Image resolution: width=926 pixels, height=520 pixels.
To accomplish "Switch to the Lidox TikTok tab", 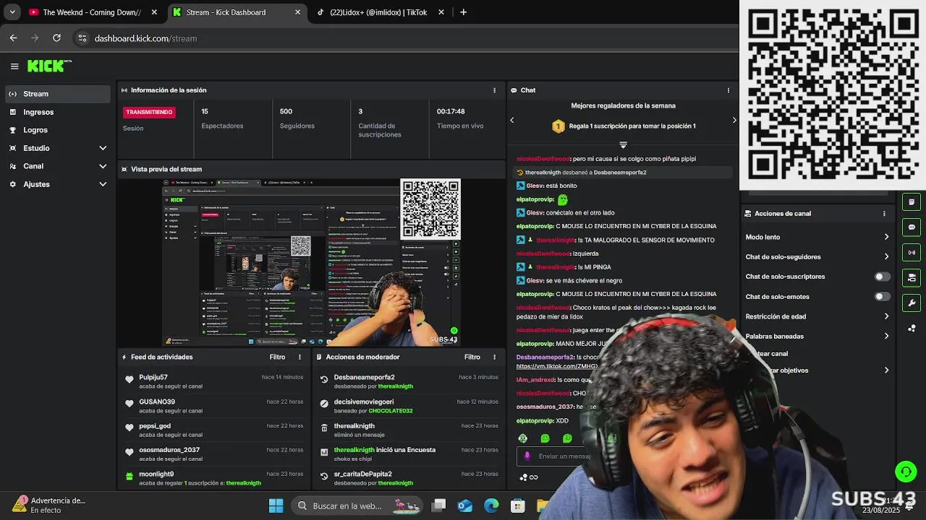I will point(381,12).
